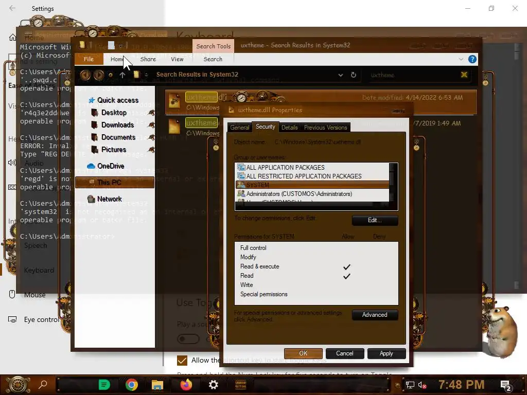Click the Mouse icon in Settings sidebar
This screenshot has height=395, width=527.
tap(12, 294)
